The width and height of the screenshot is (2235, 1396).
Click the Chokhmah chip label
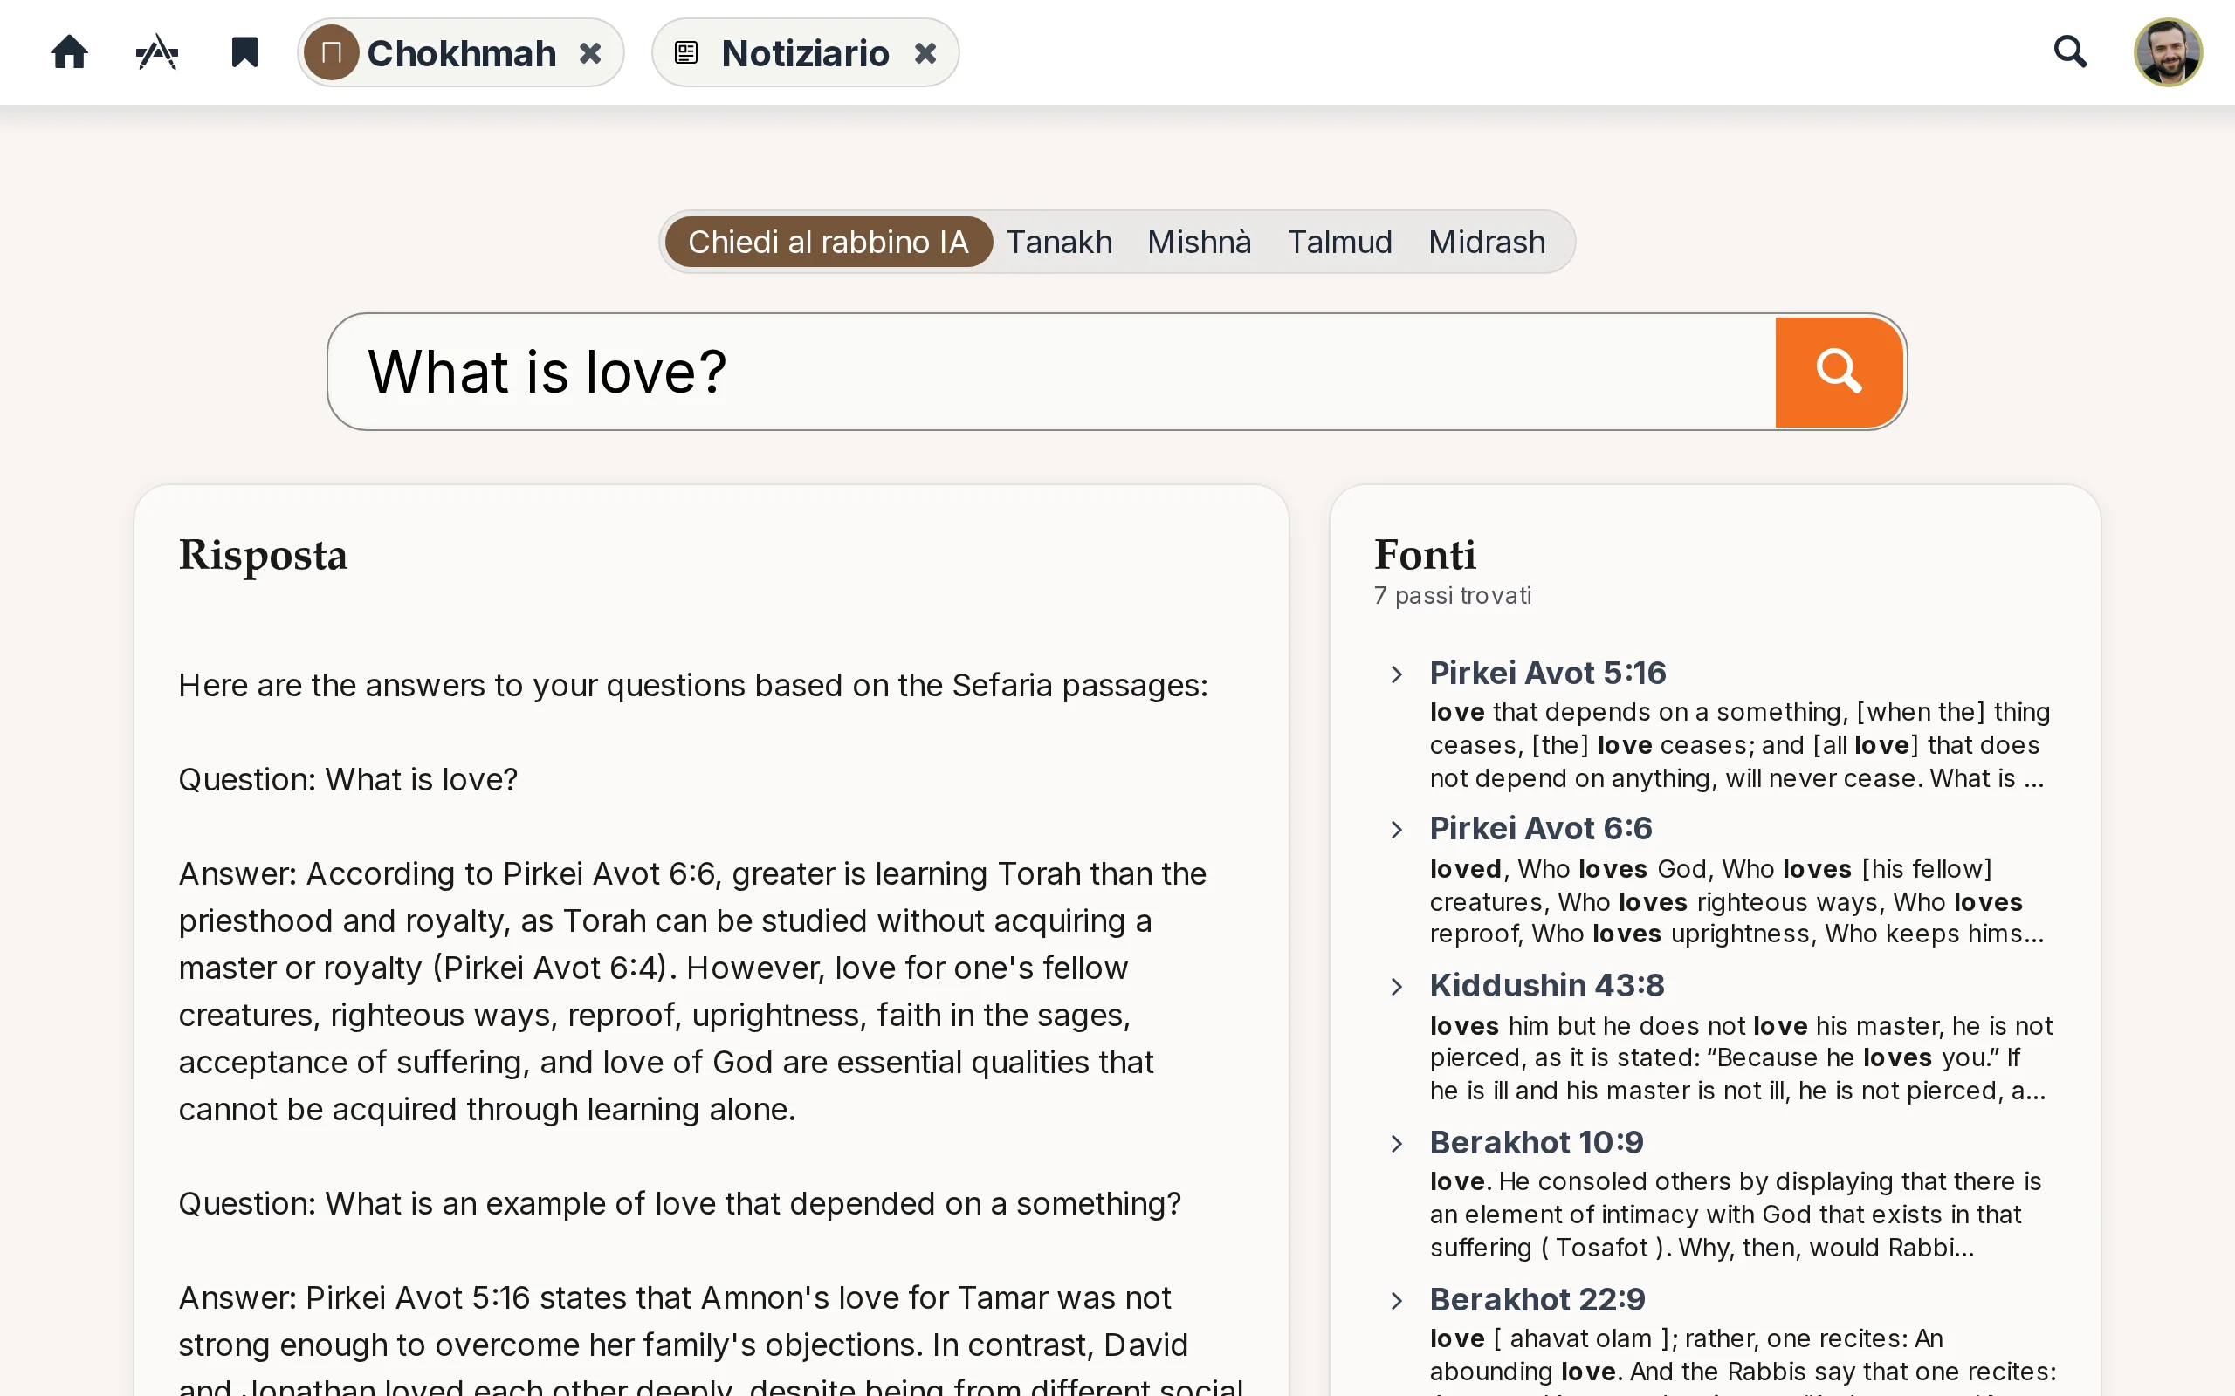click(462, 53)
